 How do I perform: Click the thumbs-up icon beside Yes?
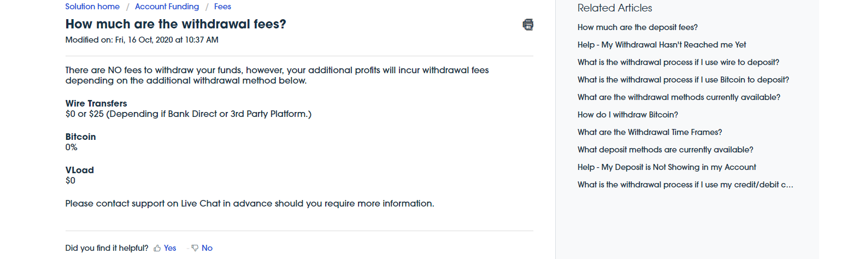click(157, 248)
